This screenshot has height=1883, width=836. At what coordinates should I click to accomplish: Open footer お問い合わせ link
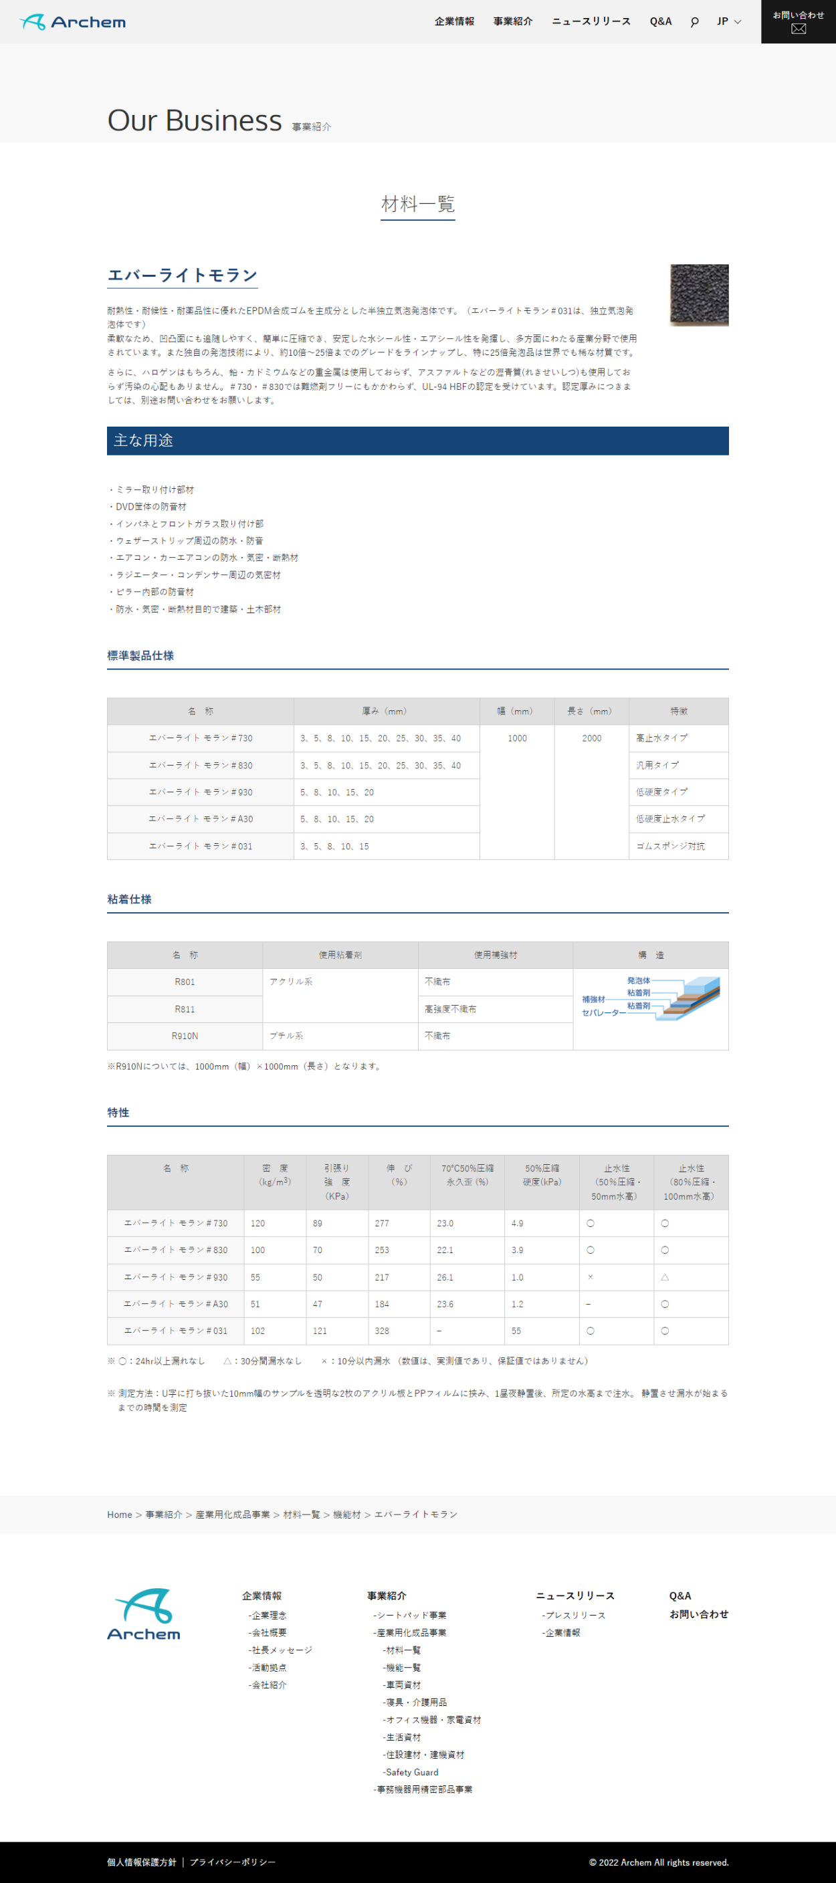point(698,1614)
